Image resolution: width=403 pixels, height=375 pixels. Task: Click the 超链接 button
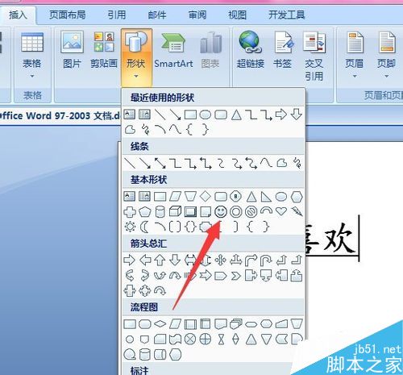[251, 50]
